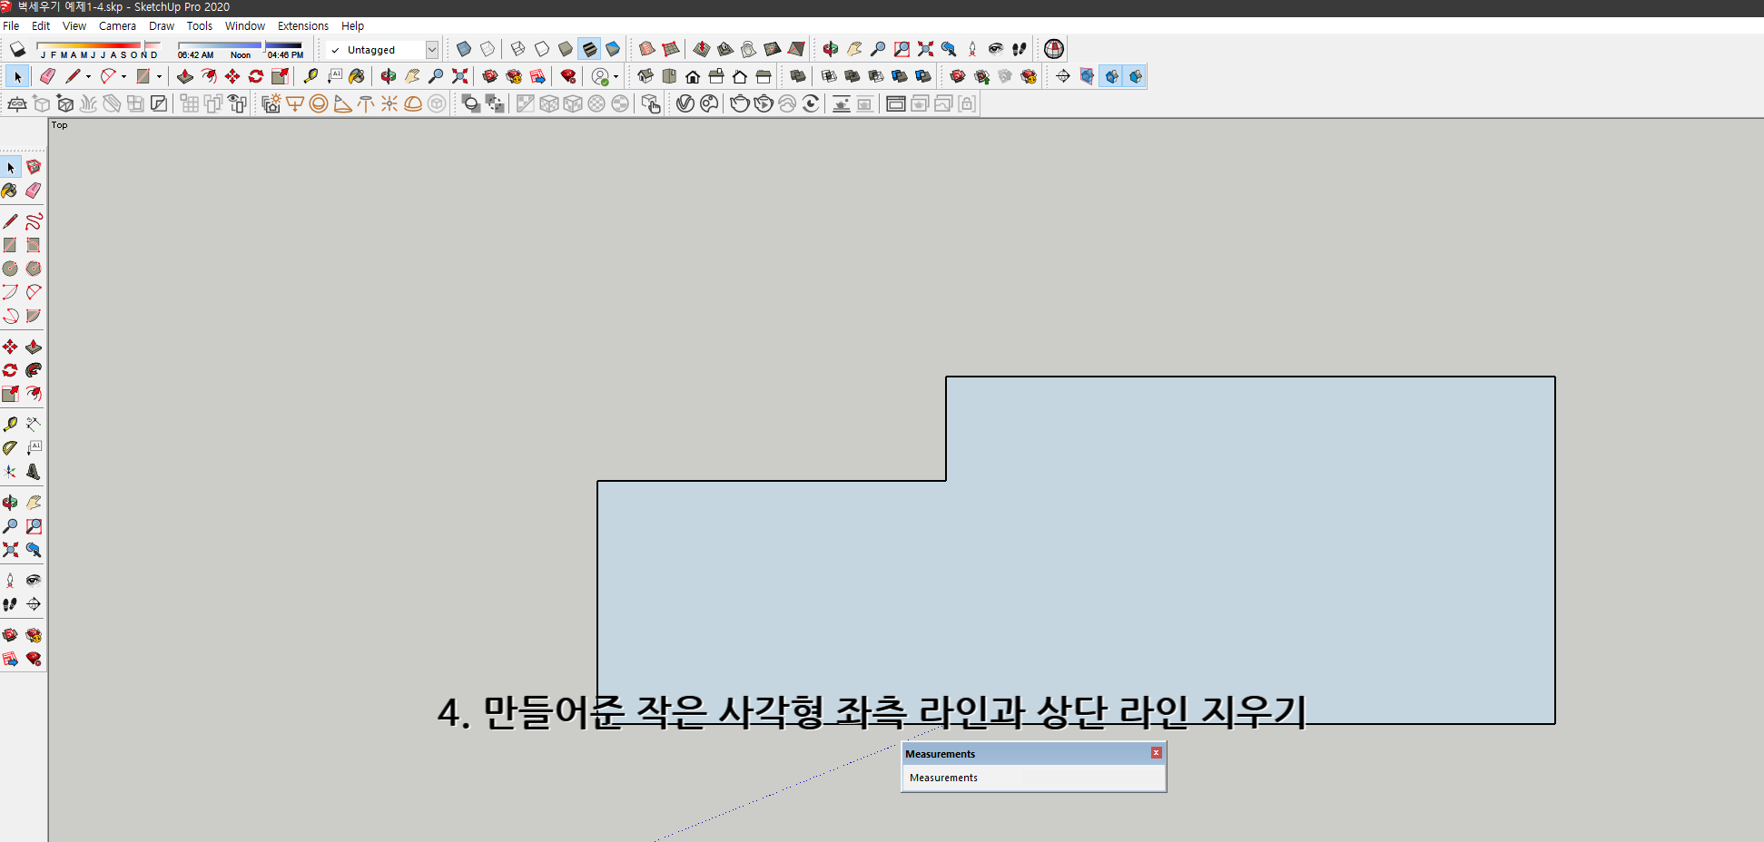Pick the Freehand drawing tool

(34, 220)
